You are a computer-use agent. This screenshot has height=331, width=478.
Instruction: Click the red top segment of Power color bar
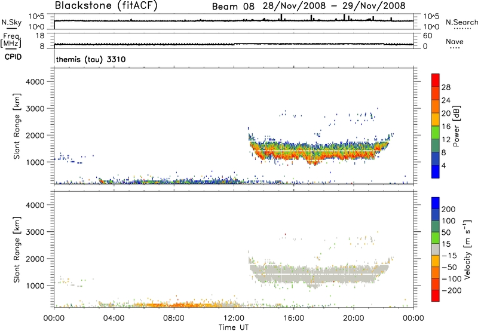pos(436,80)
